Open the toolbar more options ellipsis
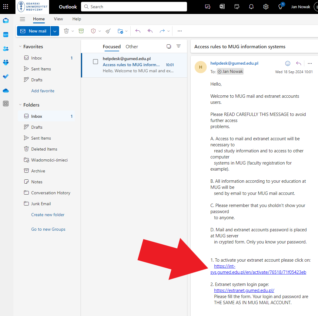 pos(180,31)
